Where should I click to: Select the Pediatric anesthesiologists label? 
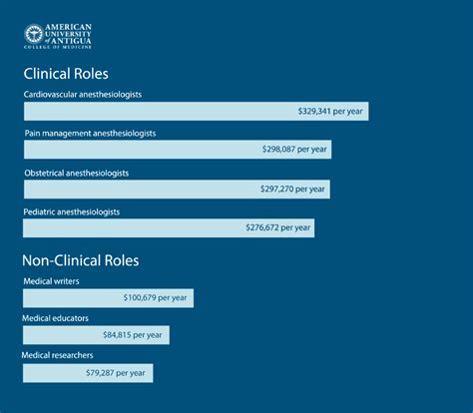72,212
